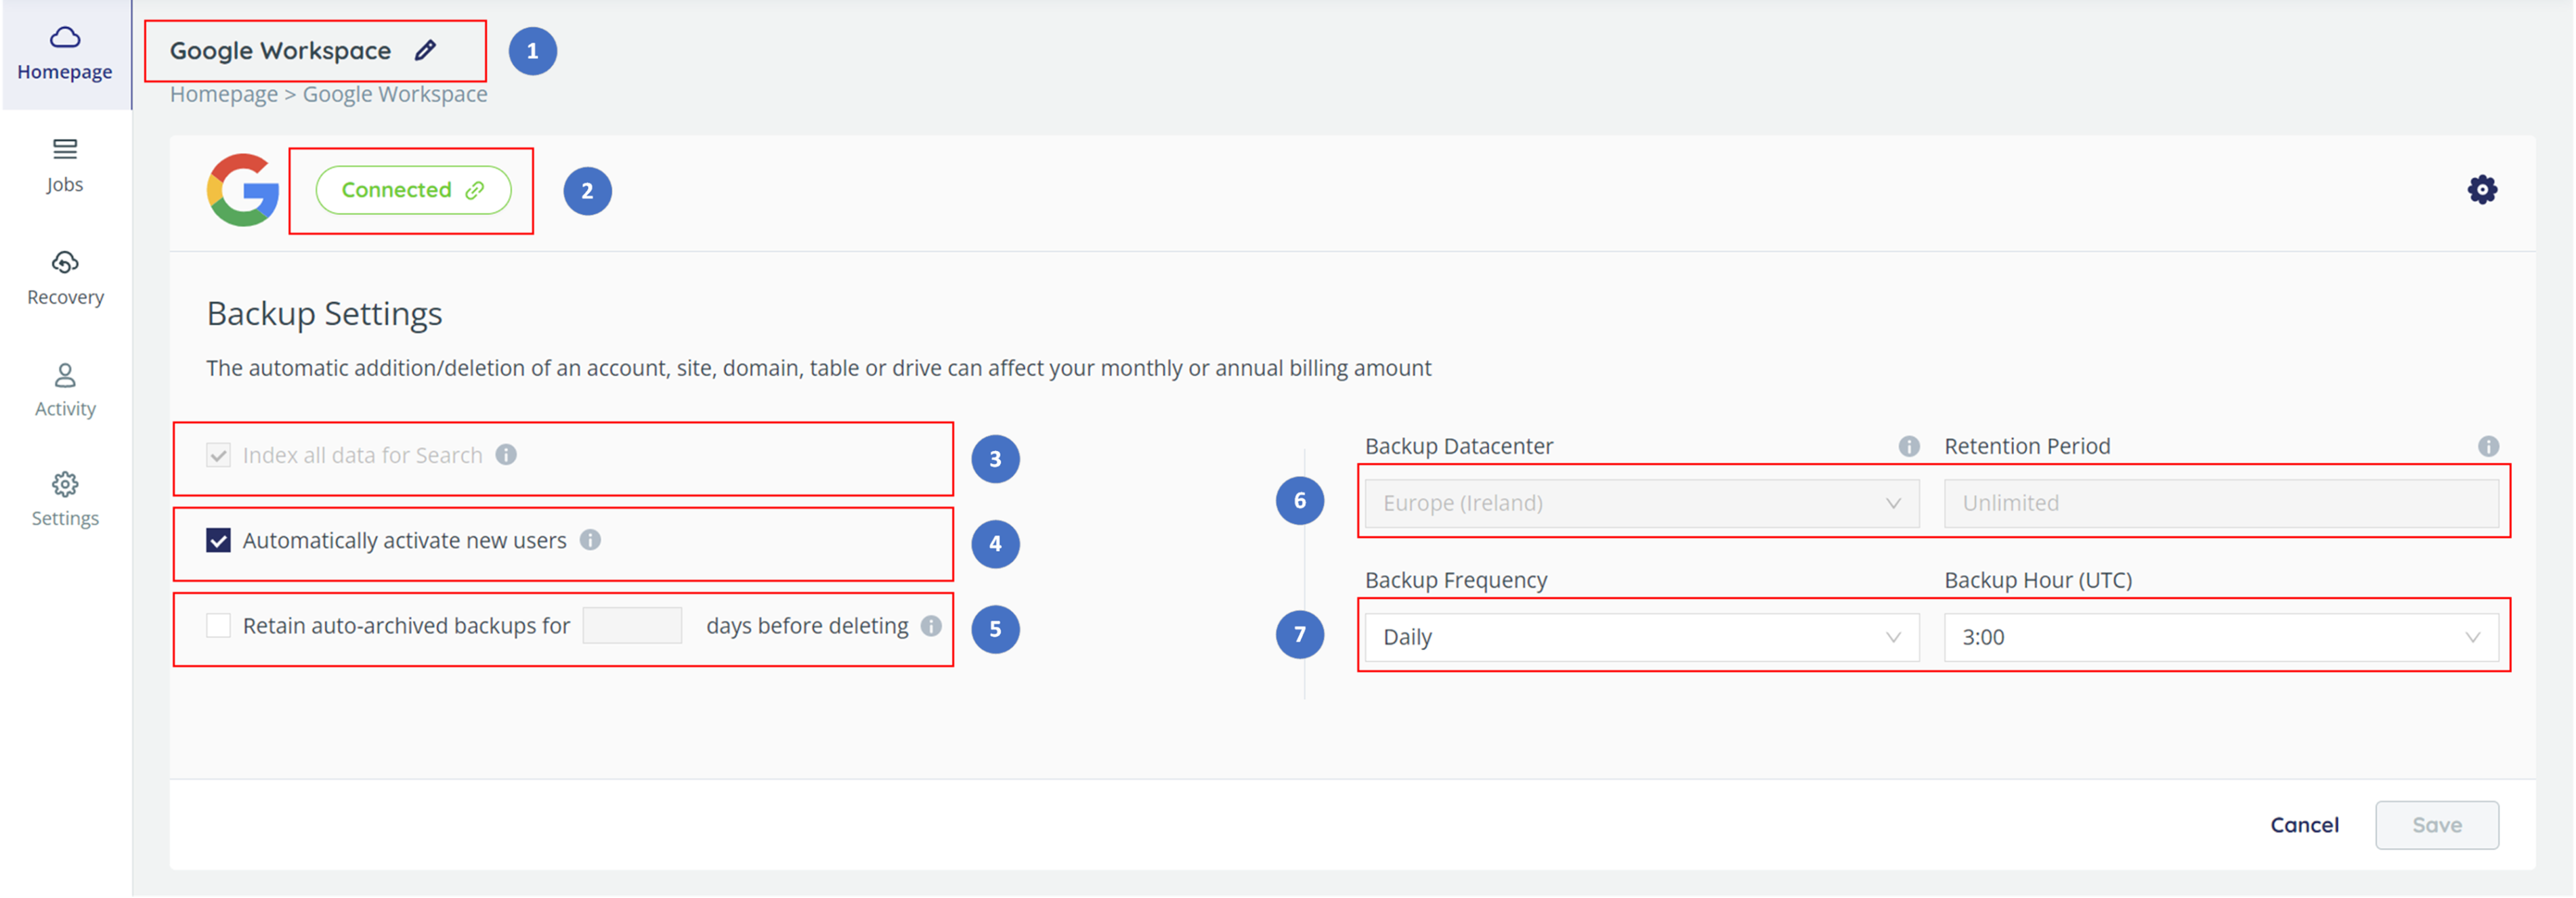Open the Backup Hour 3:00 dropdown
This screenshot has height=898, width=2576.
(x=2221, y=637)
